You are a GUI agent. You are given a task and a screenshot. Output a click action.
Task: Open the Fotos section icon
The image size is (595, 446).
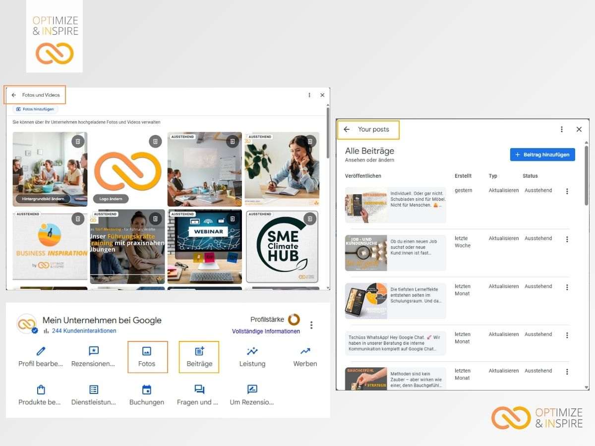[x=147, y=351]
